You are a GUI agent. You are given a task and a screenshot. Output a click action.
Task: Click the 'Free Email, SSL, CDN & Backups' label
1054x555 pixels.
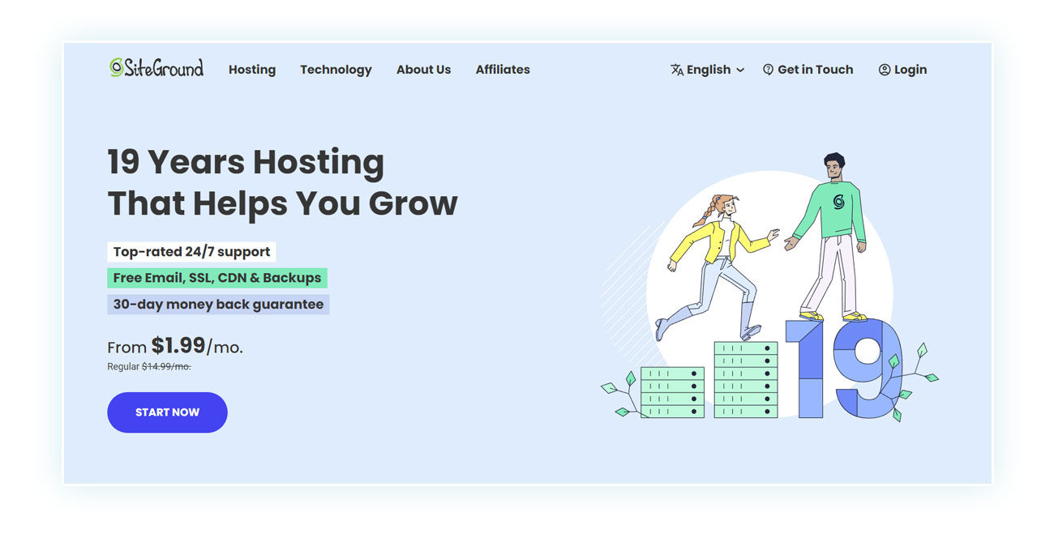pyautogui.click(x=217, y=278)
